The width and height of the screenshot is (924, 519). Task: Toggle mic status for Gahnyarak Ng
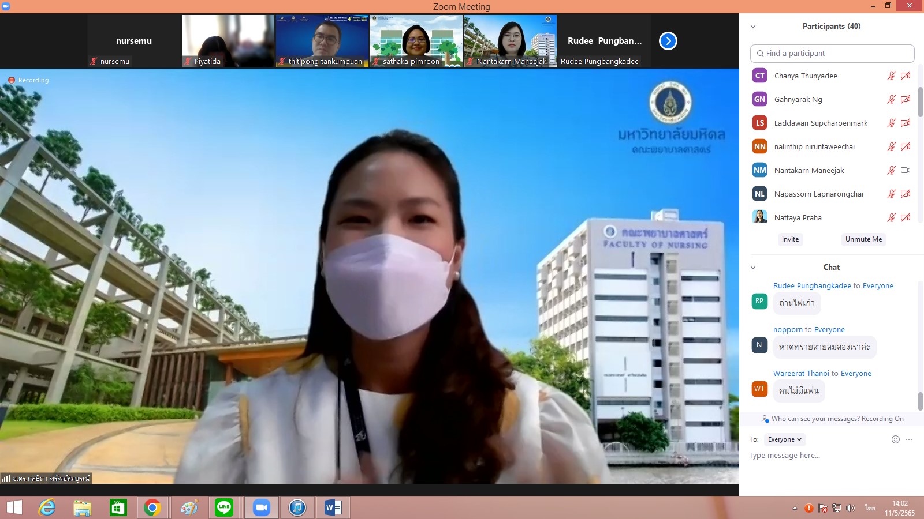coord(892,99)
